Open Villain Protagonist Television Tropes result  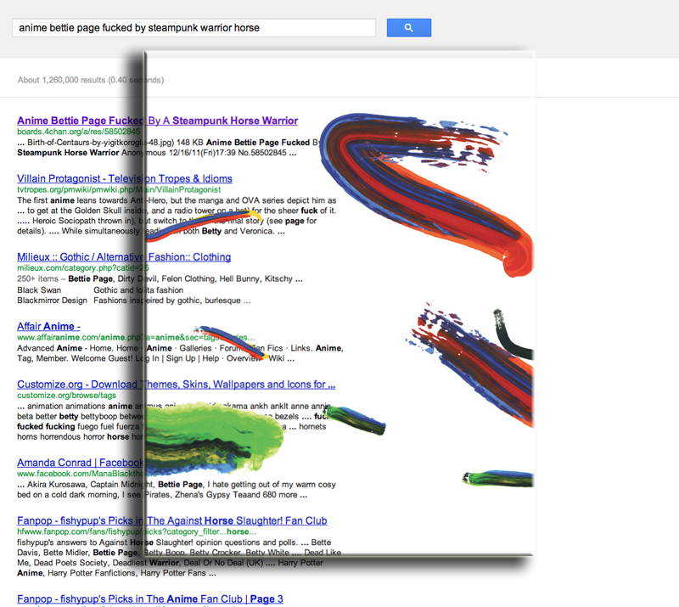[x=124, y=178]
